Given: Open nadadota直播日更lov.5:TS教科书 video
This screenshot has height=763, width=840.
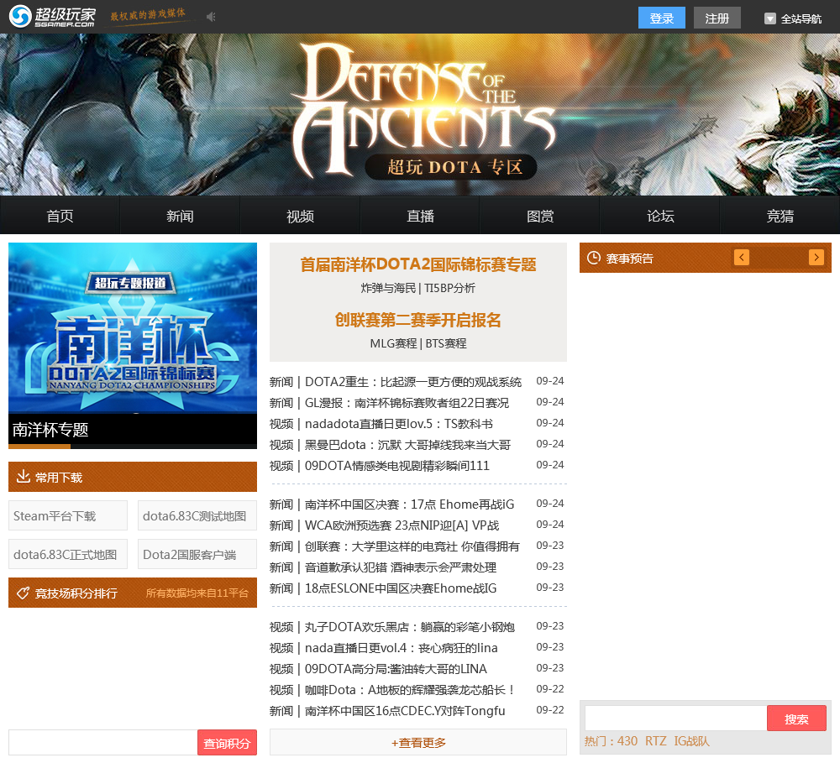Looking at the screenshot, I should pyautogui.click(x=398, y=424).
